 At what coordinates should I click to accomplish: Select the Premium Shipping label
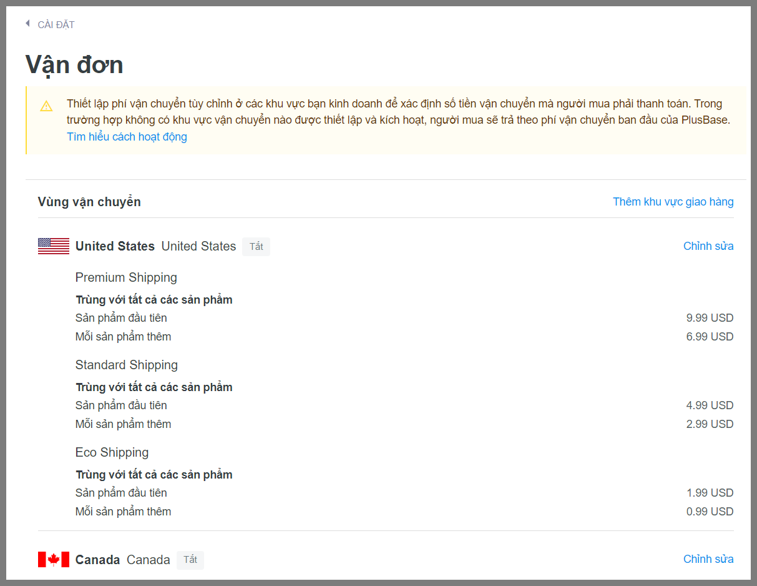tap(126, 277)
